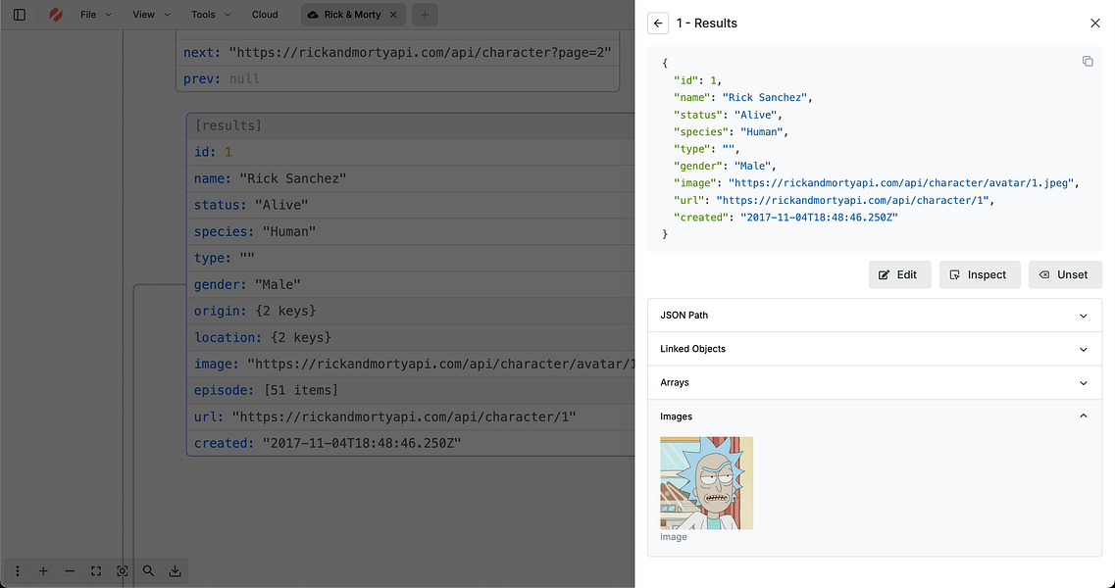Image resolution: width=1115 pixels, height=588 pixels.
Task: Toggle the sidebar panel icon
Action: (20, 15)
